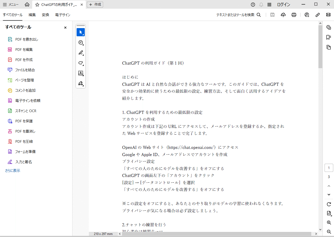This screenshot has width=334, height=237.
Task: Open the 変換 menu tab
Action: pos(45,15)
